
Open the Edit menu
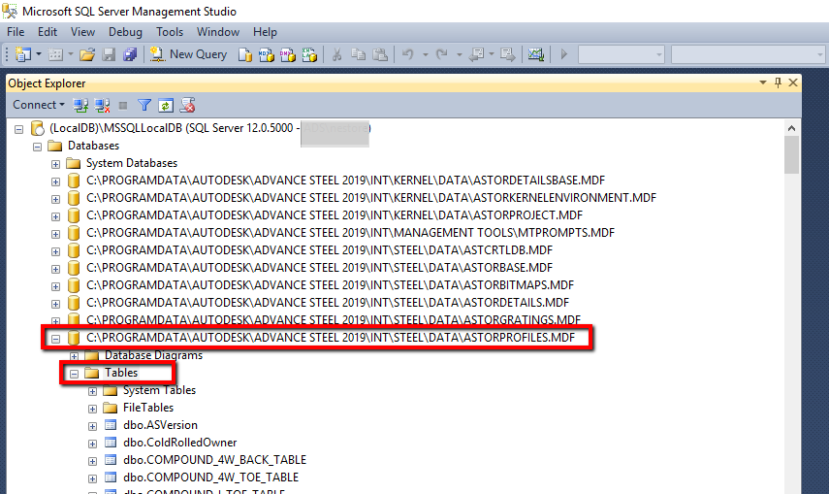click(x=48, y=32)
